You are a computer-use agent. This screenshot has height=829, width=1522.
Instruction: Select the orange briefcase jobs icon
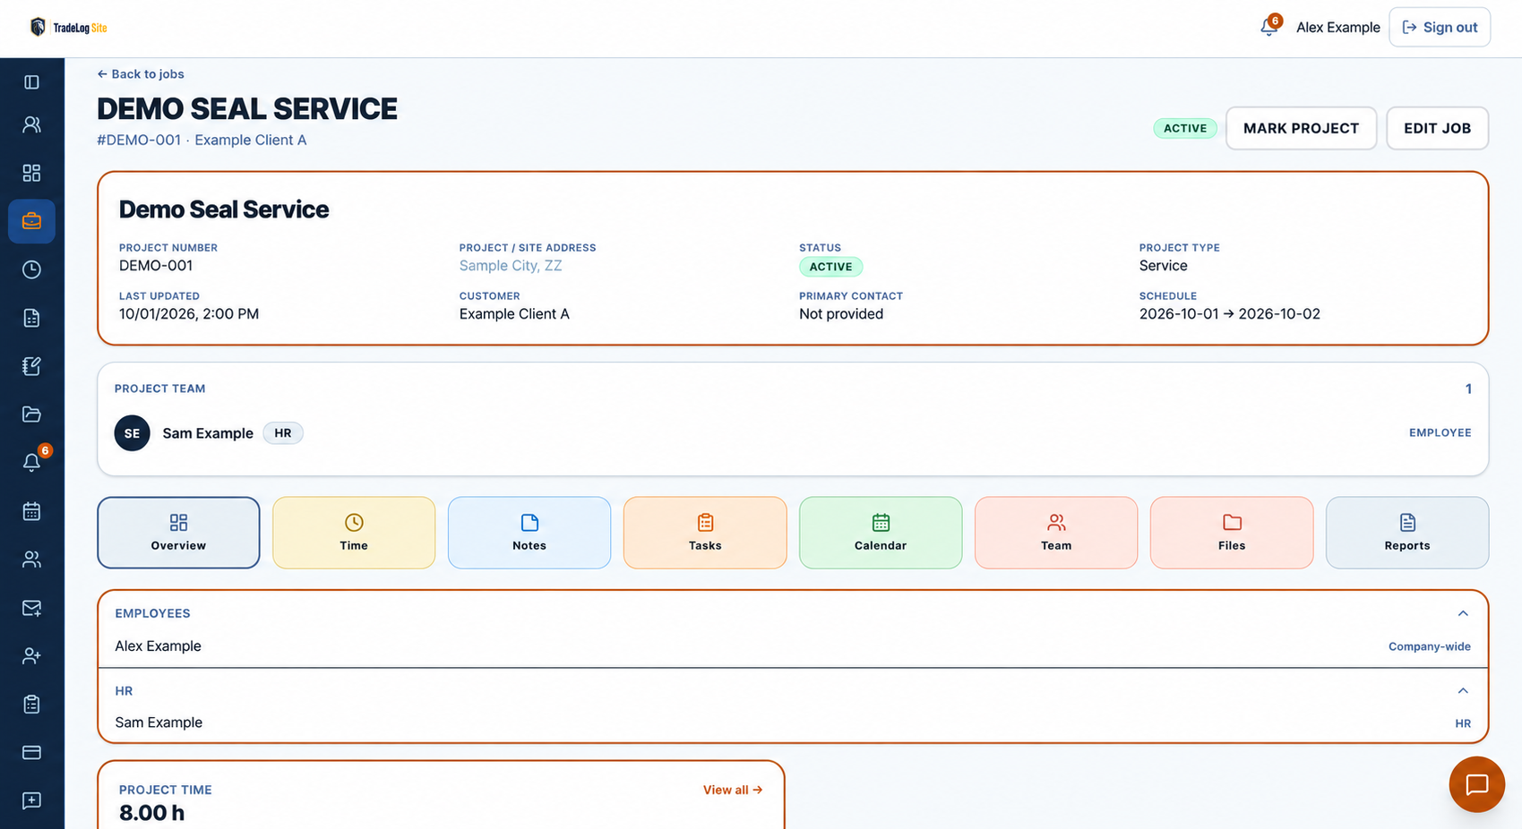[31, 221]
